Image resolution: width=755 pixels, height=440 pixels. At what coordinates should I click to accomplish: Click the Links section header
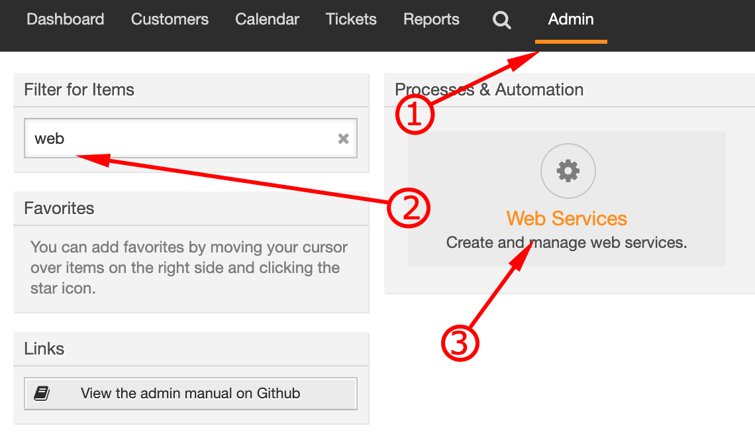pyautogui.click(x=43, y=349)
